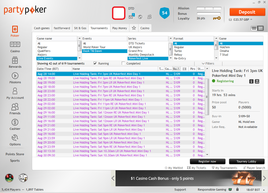Click the Mission progress bar
This screenshot has height=193, width=268.
tap(209, 8)
